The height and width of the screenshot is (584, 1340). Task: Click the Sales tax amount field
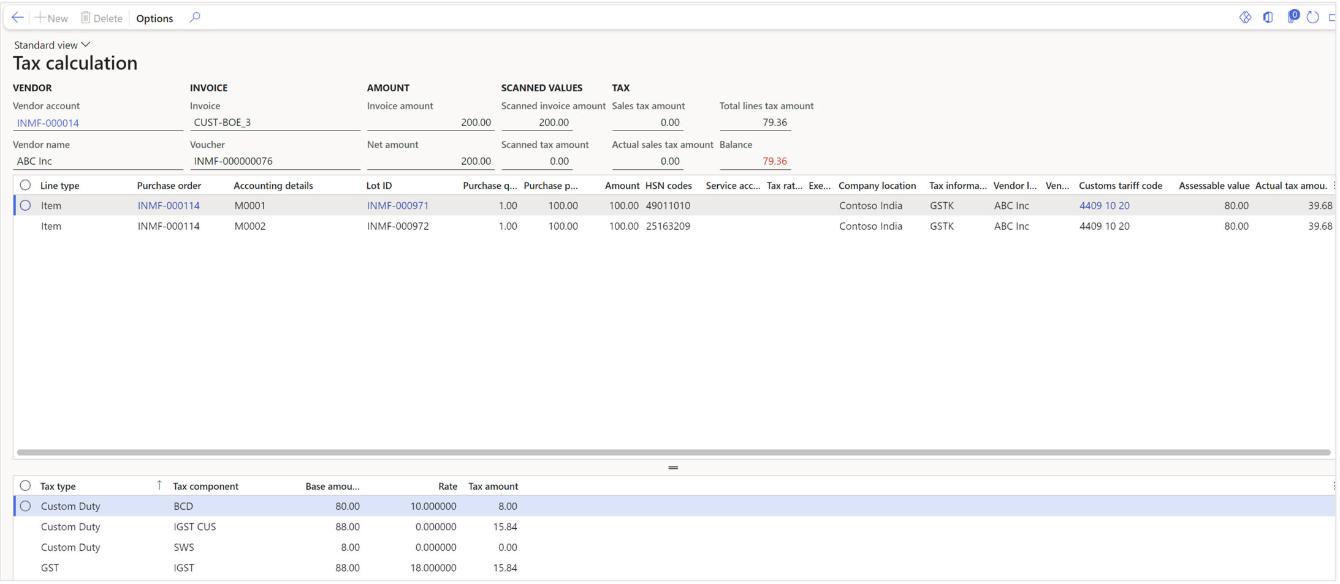click(x=647, y=123)
